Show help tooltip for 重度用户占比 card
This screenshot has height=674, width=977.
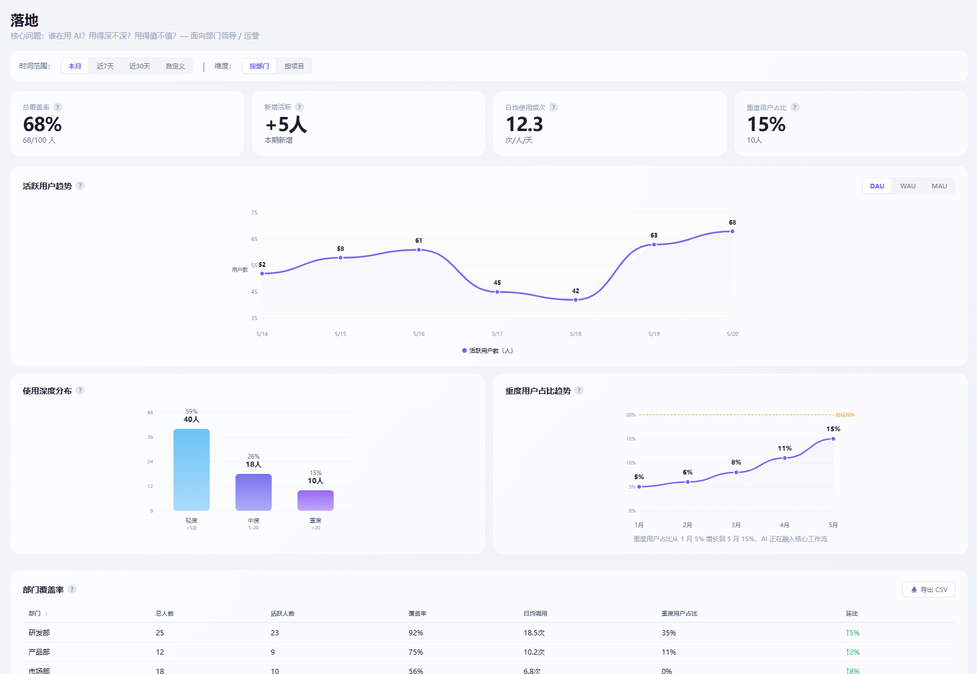(795, 107)
